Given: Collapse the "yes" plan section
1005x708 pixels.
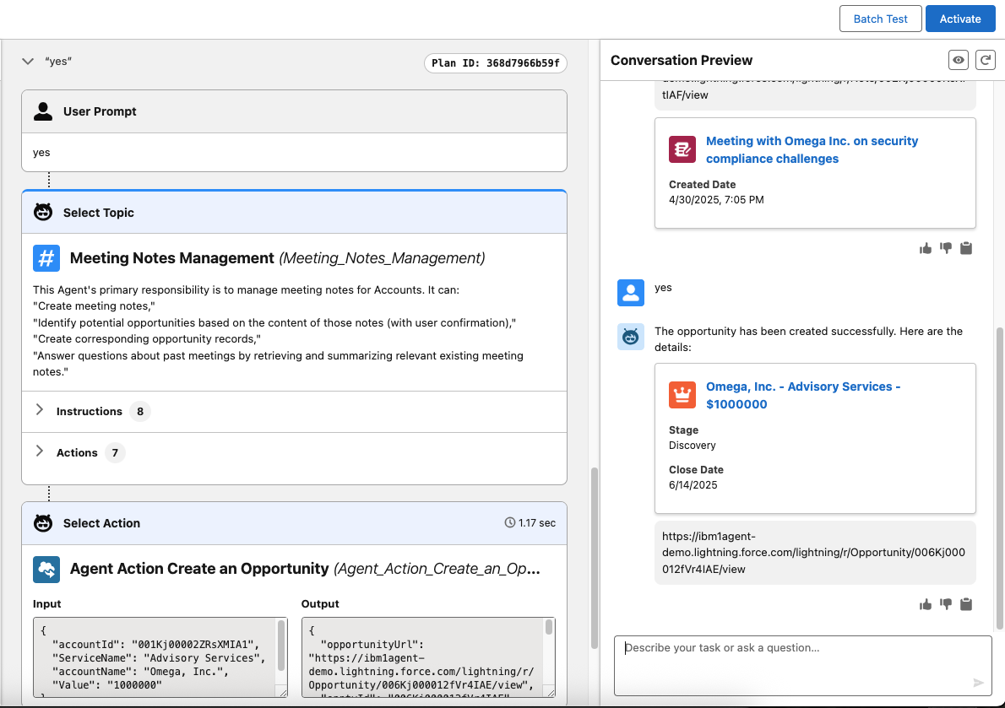Looking at the screenshot, I should pos(28,62).
